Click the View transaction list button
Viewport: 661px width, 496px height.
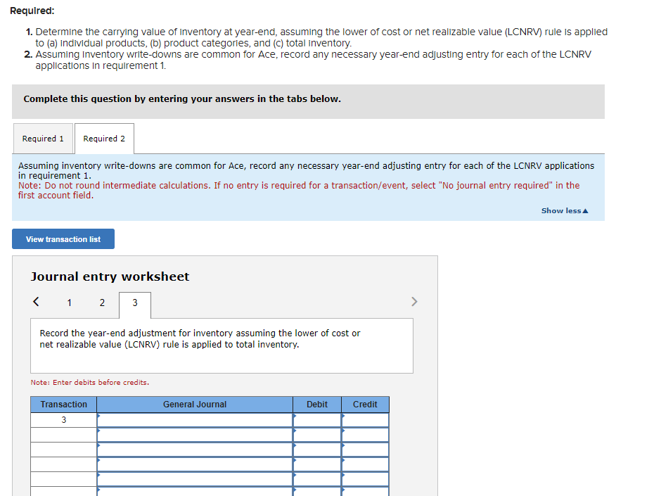63,239
